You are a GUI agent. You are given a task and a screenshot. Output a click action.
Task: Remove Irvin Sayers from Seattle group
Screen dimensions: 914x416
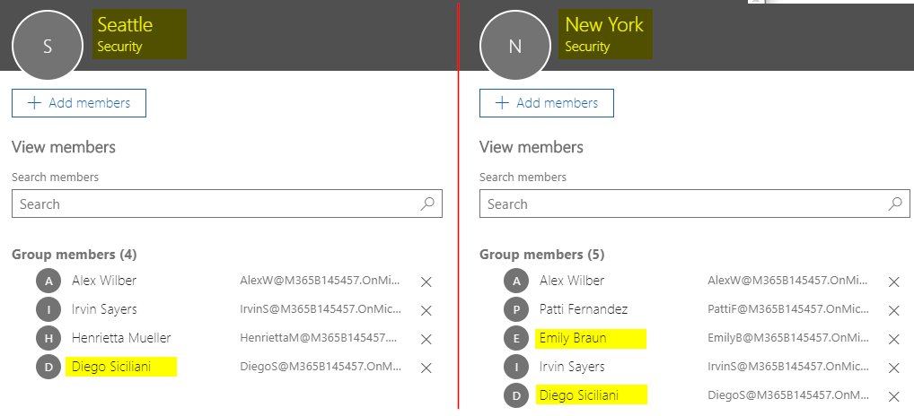[426, 310]
